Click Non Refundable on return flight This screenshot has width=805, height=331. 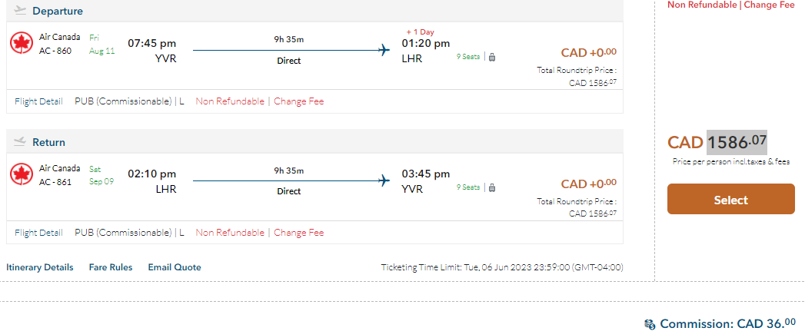pyautogui.click(x=230, y=233)
